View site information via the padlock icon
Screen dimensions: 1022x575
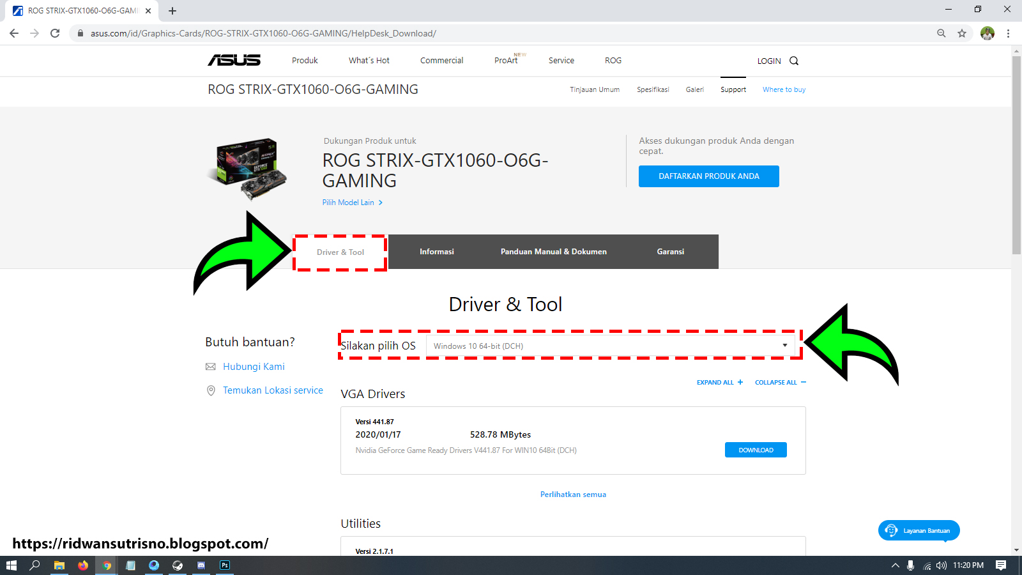point(80,33)
